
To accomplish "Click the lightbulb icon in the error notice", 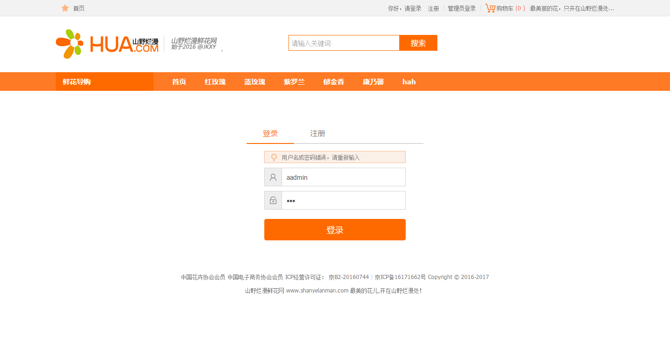I will coord(274,157).
